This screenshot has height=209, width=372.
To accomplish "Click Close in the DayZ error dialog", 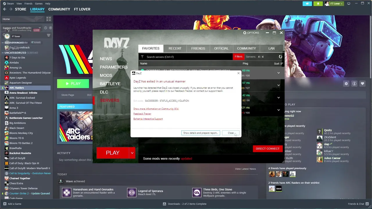I will 230,133.
